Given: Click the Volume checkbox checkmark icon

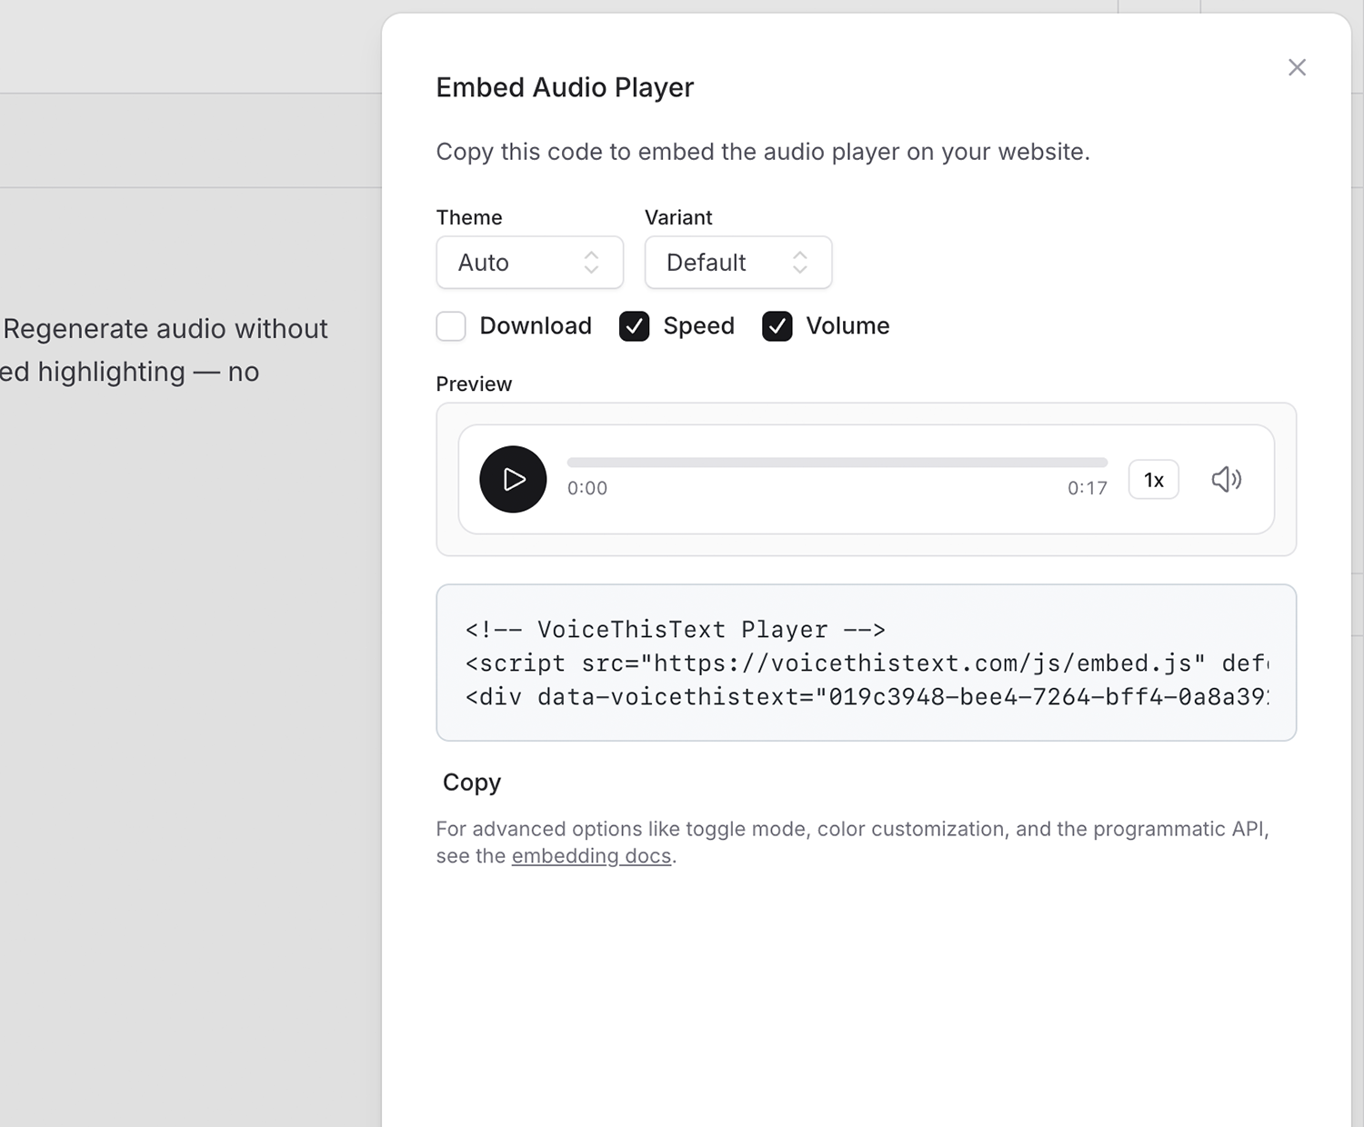Looking at the screenshot, I should coord(777,325).
